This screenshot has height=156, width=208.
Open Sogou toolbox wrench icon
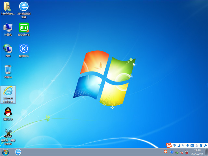pos(205,146)
